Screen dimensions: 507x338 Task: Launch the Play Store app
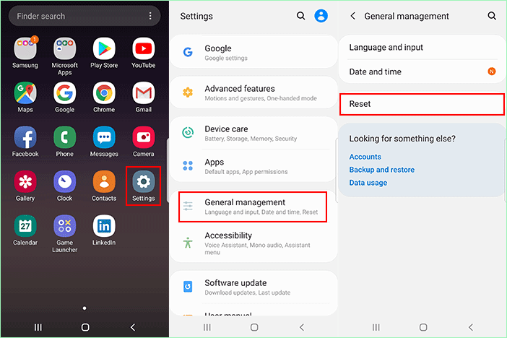[x=104, y=49]
